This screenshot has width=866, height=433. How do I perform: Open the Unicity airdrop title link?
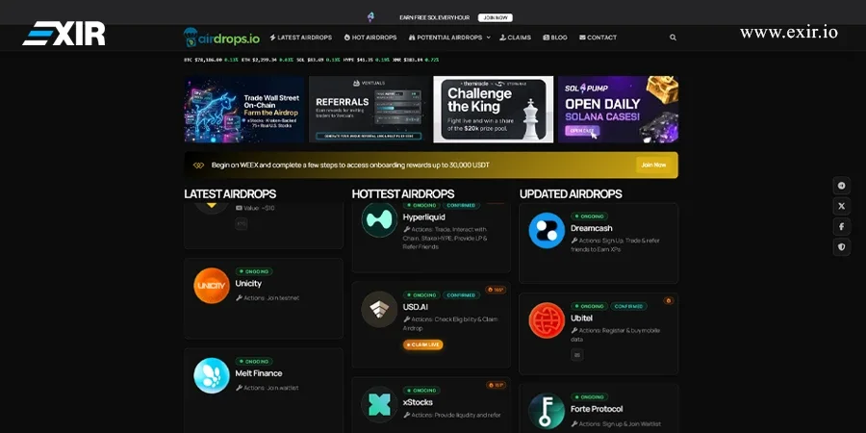pyautogui.click(x=248, y=283)
